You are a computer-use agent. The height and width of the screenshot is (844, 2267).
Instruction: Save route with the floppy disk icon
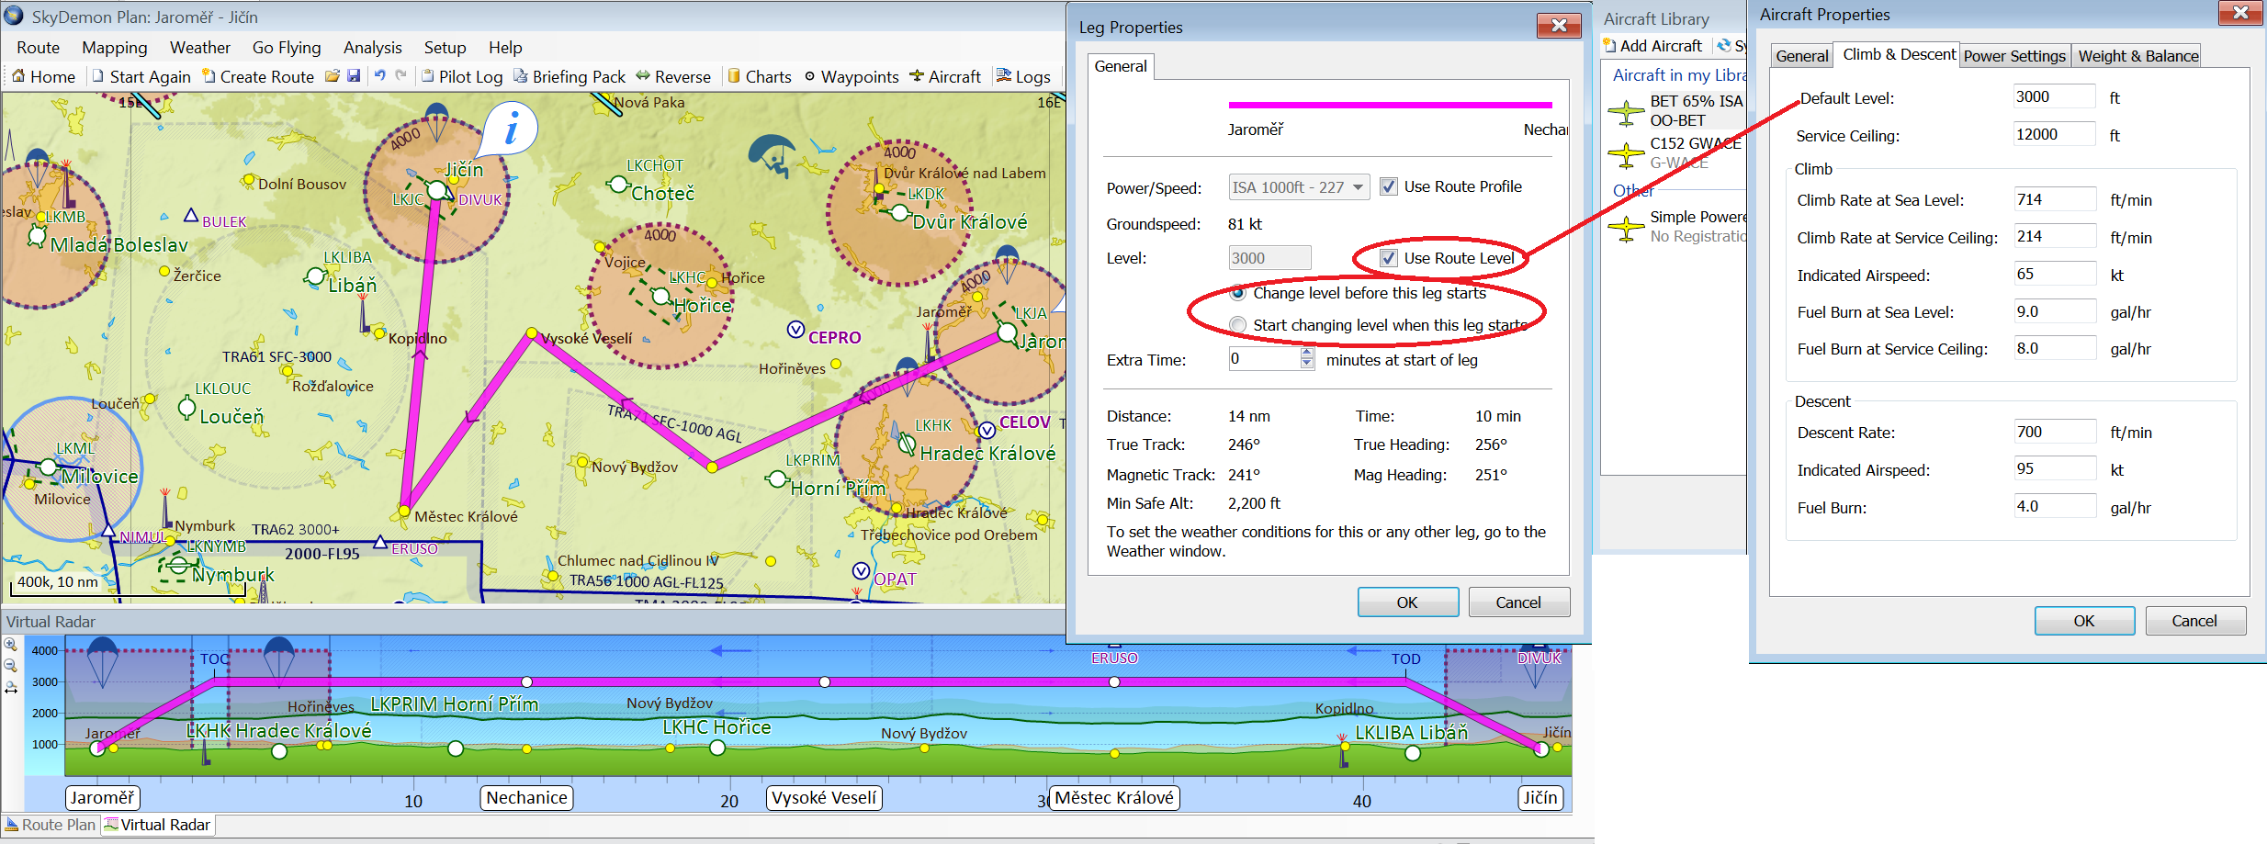(x=354, y=76)
